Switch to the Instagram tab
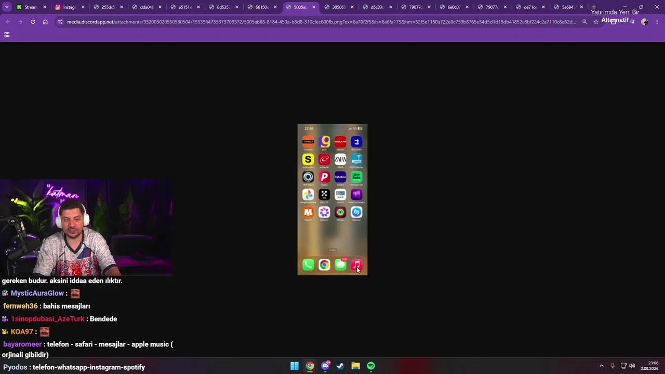Screen dimensions: 665x374 [x=69, y=7]
